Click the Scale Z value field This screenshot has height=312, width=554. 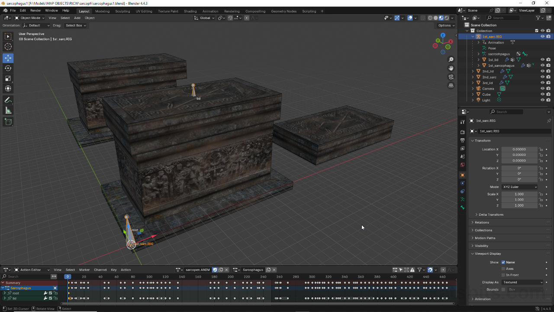coord(519,205)
